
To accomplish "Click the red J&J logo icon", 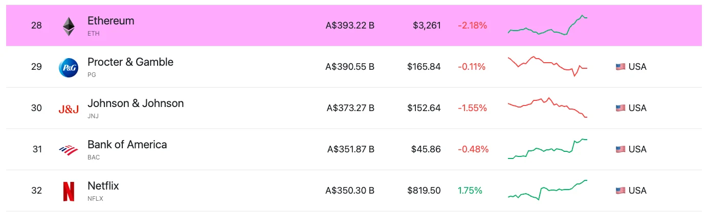I will point(69,109).
